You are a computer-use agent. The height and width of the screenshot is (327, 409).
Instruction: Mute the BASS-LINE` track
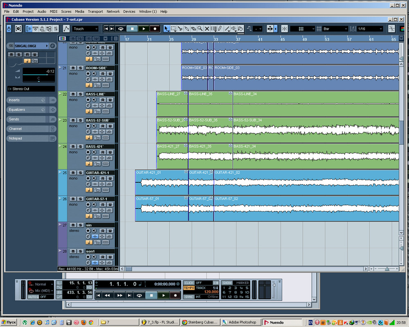point(73,94)
